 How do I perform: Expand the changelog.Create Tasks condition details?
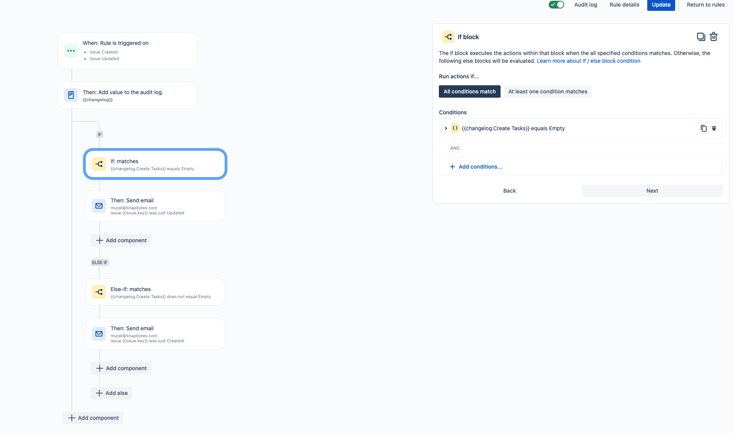coord(445,128)
